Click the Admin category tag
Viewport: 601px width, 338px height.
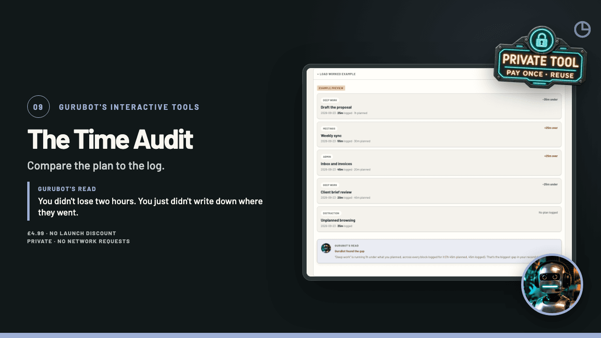pyautogui.click(x=327, y=156)
